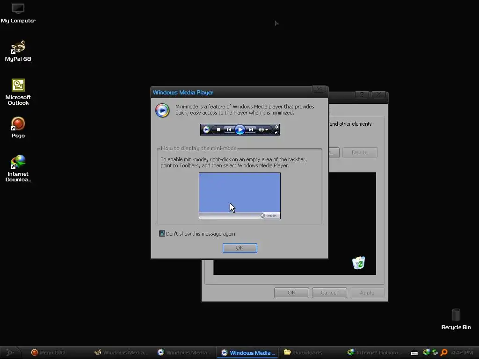Image resolution: width=479 pixels, height=359 pixels.
Task: Select the Pego desktop shortcut
Action: coord(18,128)
